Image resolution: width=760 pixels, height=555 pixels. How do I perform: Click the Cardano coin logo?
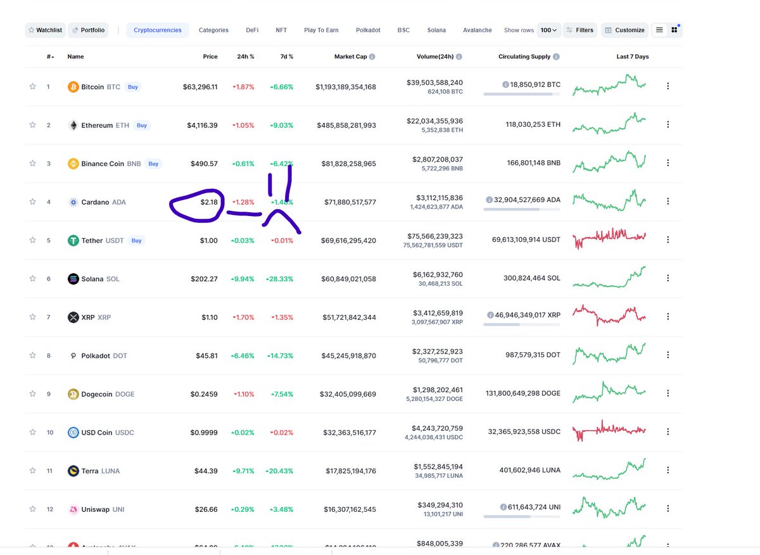coord(73,202)
